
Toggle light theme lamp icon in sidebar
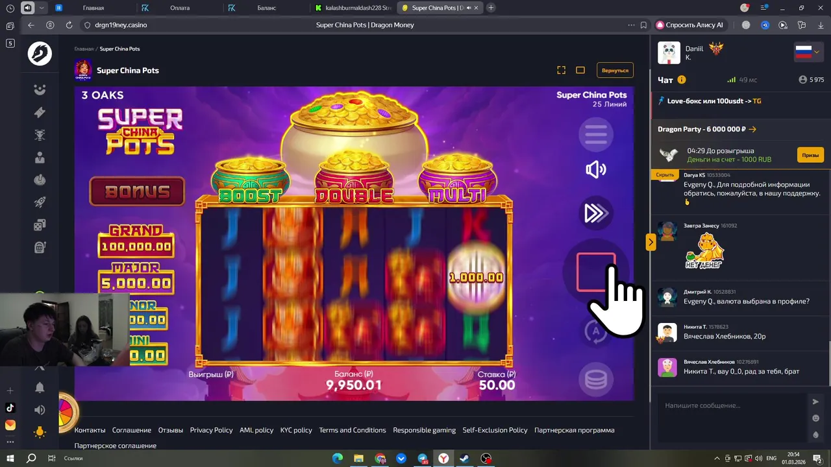pos(40,432)
